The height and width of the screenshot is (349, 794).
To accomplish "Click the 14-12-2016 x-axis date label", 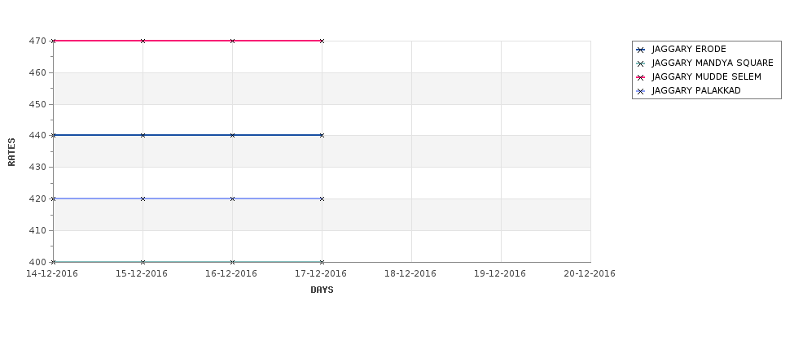I will [52, 273].
